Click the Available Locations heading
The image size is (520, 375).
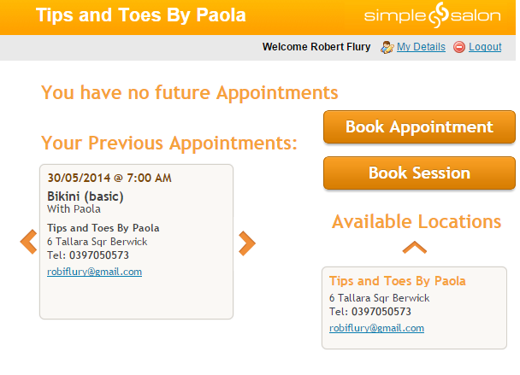tap(417, 222)
